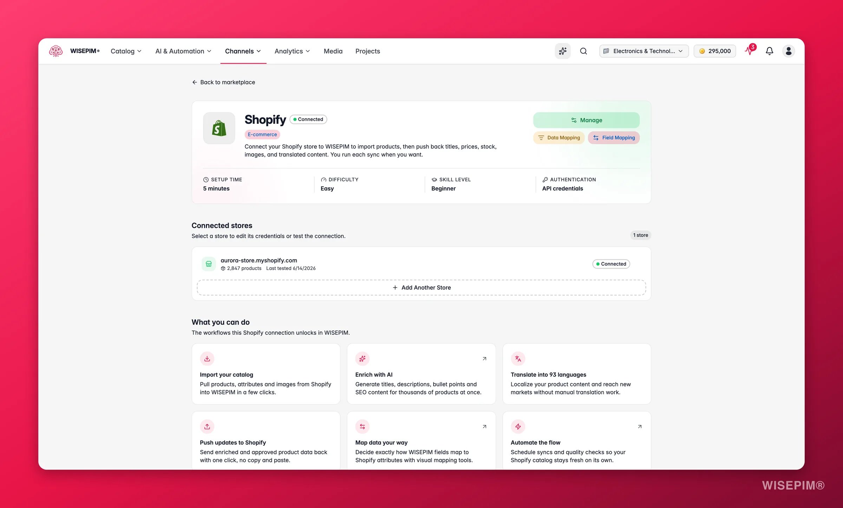
Task: Click the What you can do heading
Action: 221,322
